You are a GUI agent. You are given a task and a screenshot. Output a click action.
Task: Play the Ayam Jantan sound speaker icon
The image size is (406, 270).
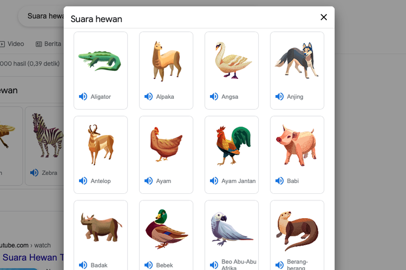[x=214, y=181]
